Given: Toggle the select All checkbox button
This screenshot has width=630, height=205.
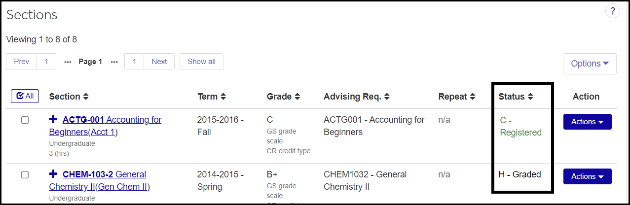Looking at the screenshot, I should (x=25, y=96).
